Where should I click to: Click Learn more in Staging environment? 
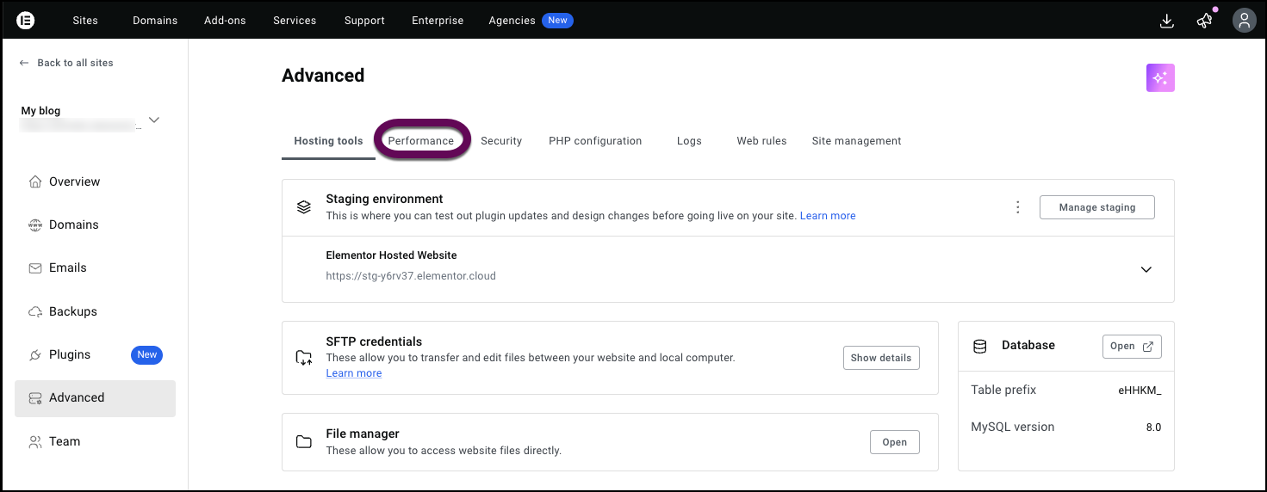pos(828,216)
